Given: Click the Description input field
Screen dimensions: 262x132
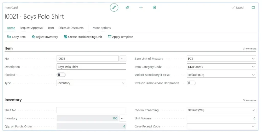Looking at the screenshot, I should (x=91, y=67).
